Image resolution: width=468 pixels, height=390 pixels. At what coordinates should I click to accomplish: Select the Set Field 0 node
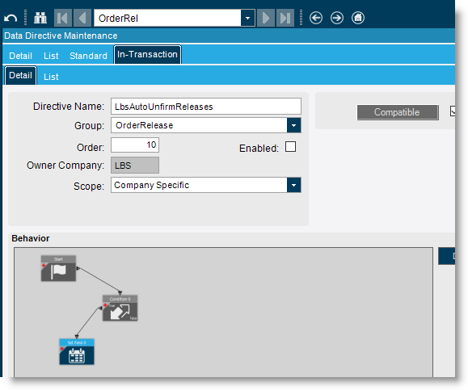77,351
